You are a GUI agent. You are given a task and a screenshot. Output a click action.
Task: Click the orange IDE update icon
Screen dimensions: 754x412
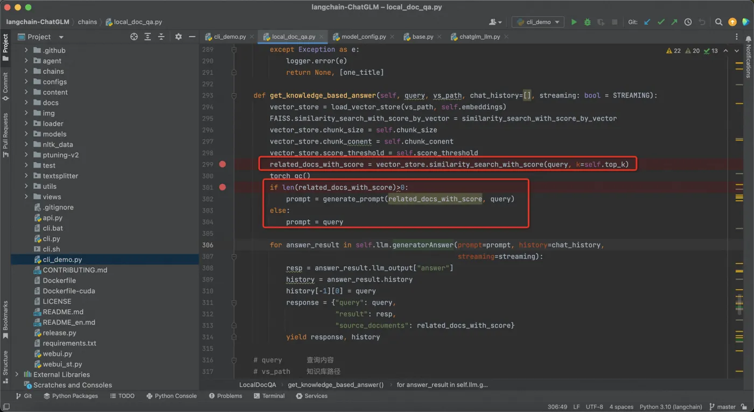732,22
